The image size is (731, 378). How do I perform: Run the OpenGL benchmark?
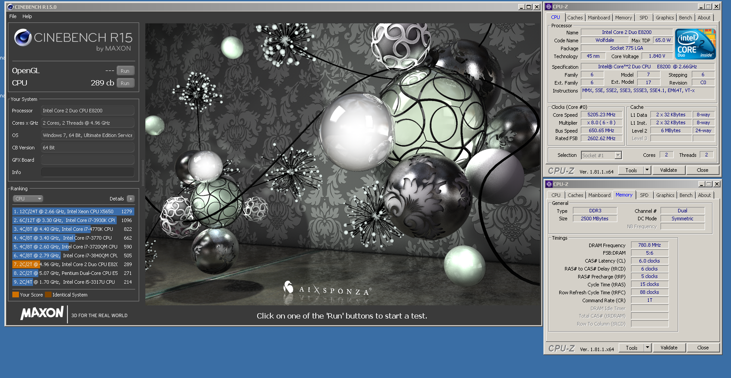click(125, 71)
